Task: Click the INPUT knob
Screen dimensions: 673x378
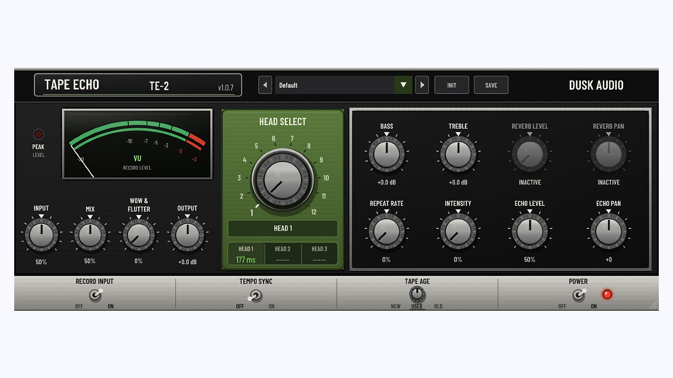Action: (x=41, y=234)
